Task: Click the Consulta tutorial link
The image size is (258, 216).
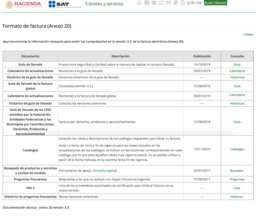Action: coord(105,171)
